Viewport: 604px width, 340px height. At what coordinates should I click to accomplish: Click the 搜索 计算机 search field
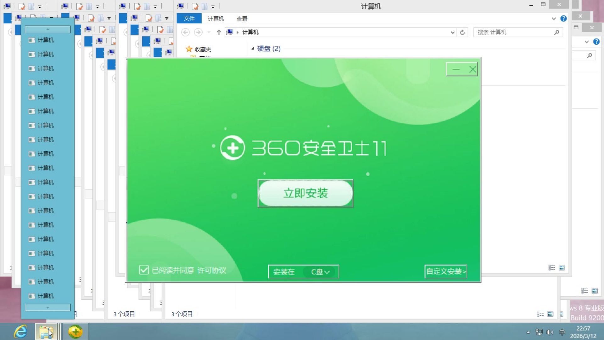point(514,32)
